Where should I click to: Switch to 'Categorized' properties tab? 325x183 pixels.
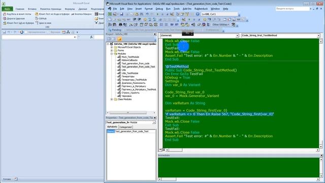point(125,127)
